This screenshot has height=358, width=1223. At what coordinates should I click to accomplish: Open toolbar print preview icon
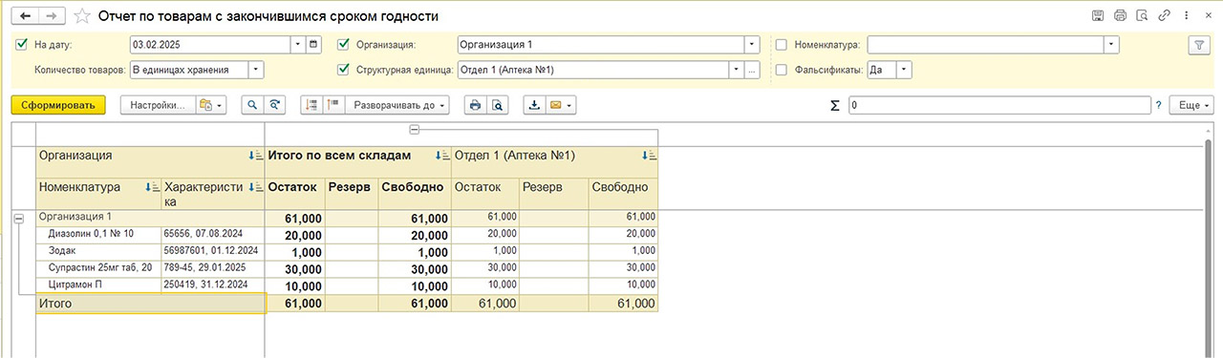497,105
